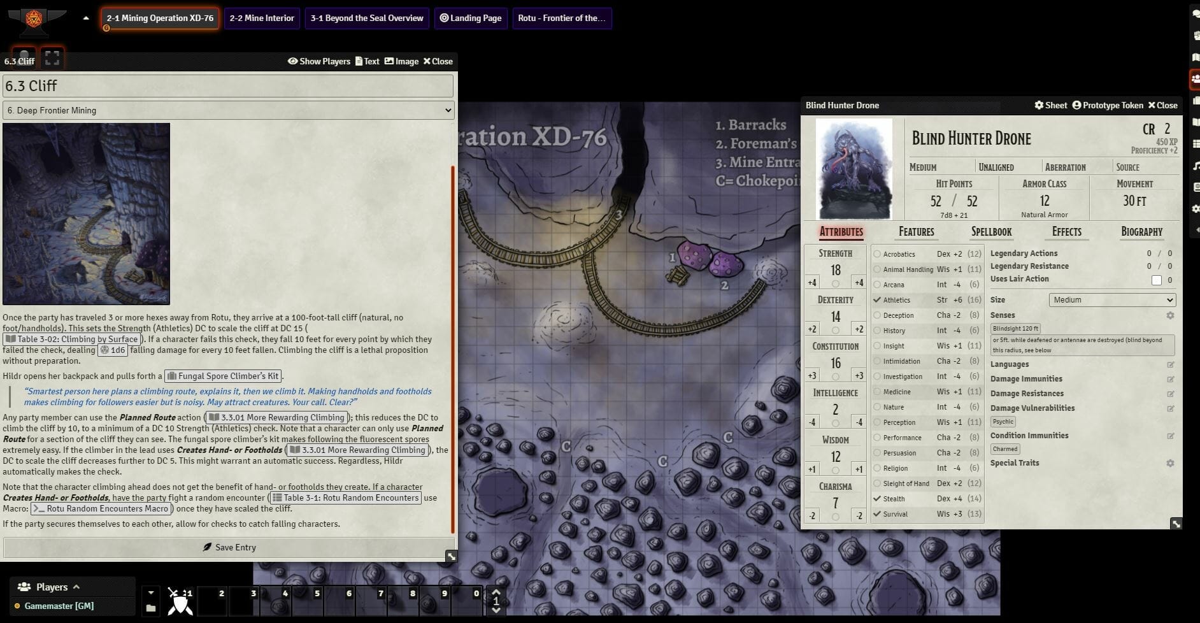Collapse the scene navigation bar arrow
The image size is (1200, 623).
(86, 18)
